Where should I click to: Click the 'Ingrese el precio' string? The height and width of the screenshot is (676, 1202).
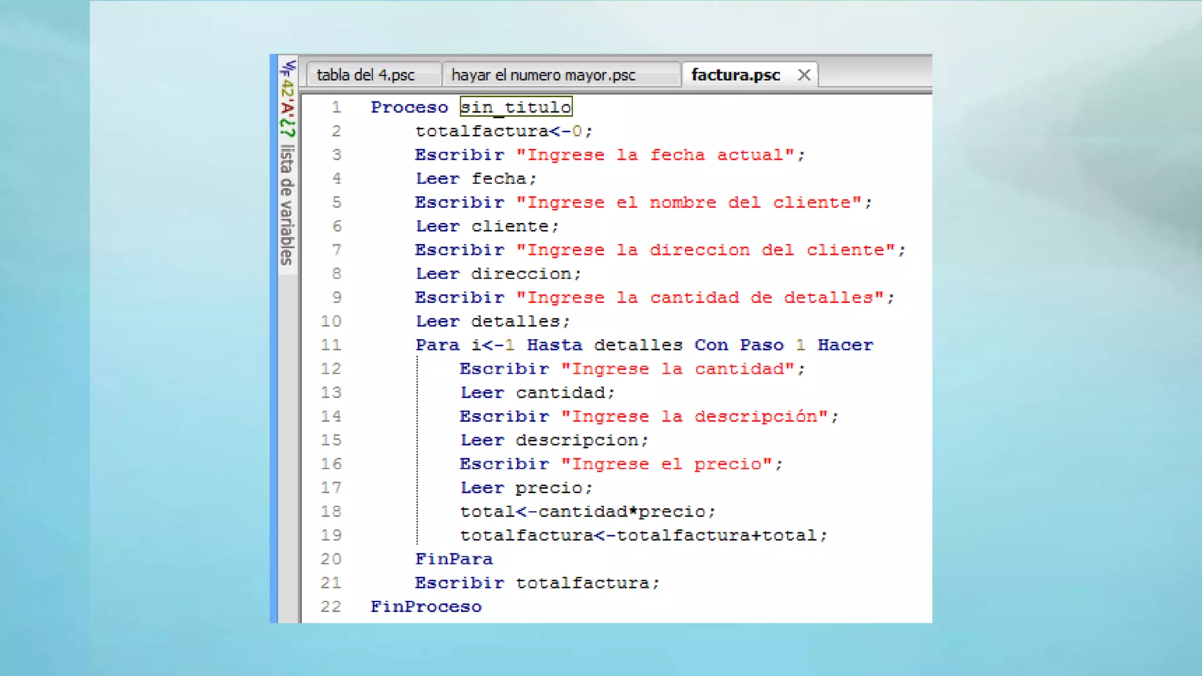tap(666, 464)
